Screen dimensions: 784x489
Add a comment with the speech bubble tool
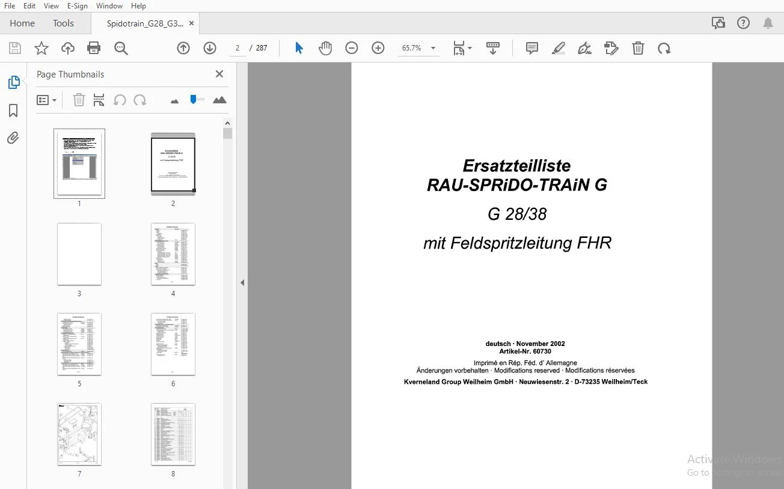(532, 48)
